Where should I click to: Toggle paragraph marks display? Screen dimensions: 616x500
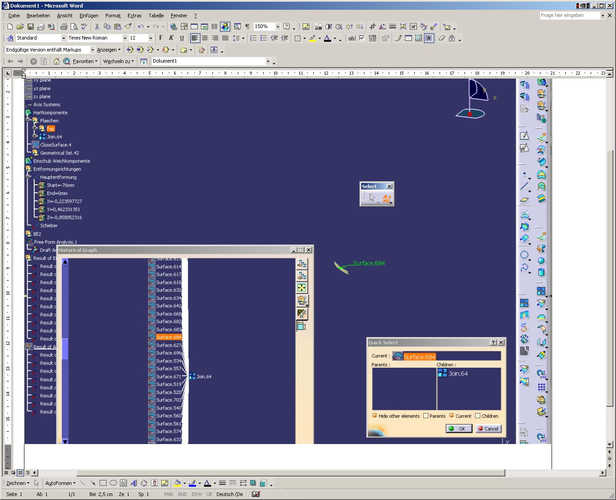click(247, 27)
